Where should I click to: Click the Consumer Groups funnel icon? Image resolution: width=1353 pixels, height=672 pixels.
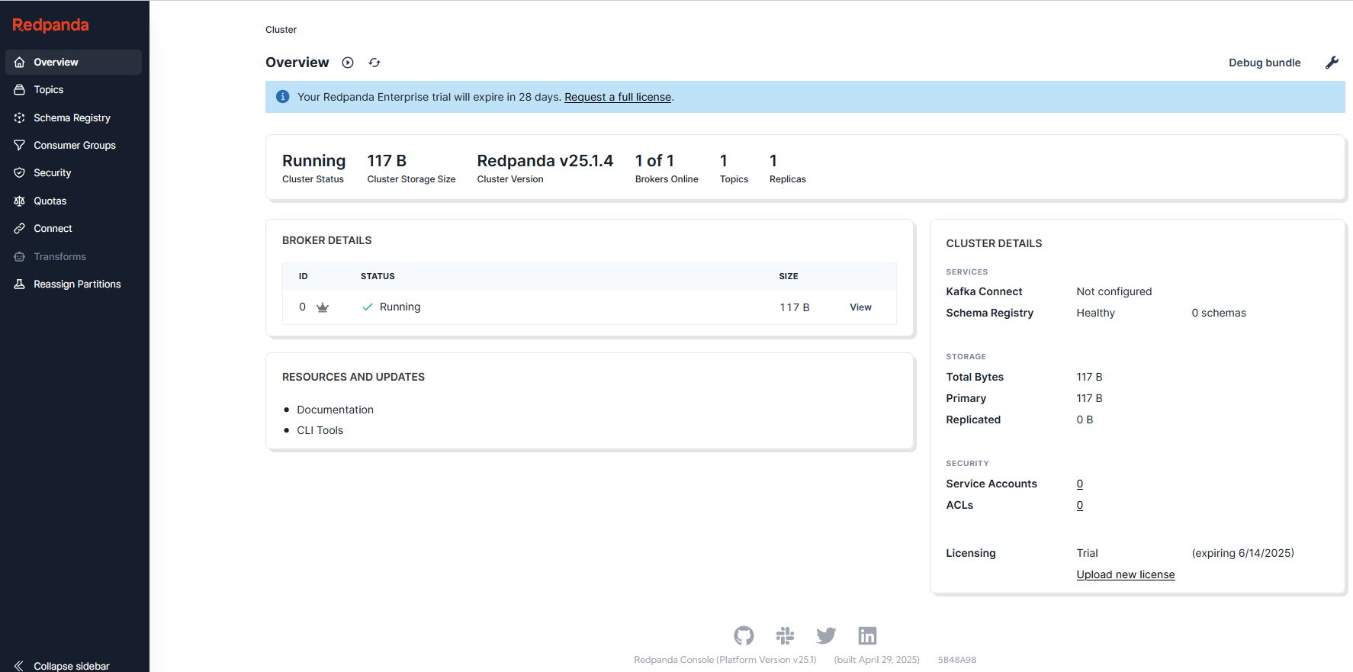20,146
